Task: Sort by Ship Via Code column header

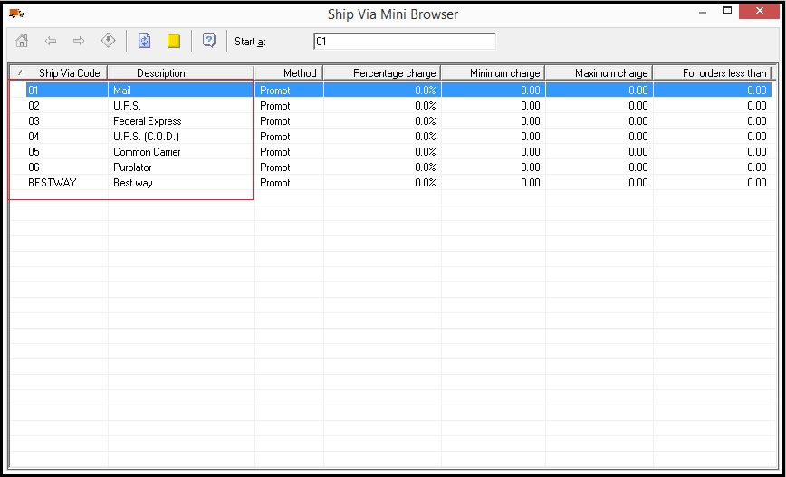Action: tap(58, 72)
